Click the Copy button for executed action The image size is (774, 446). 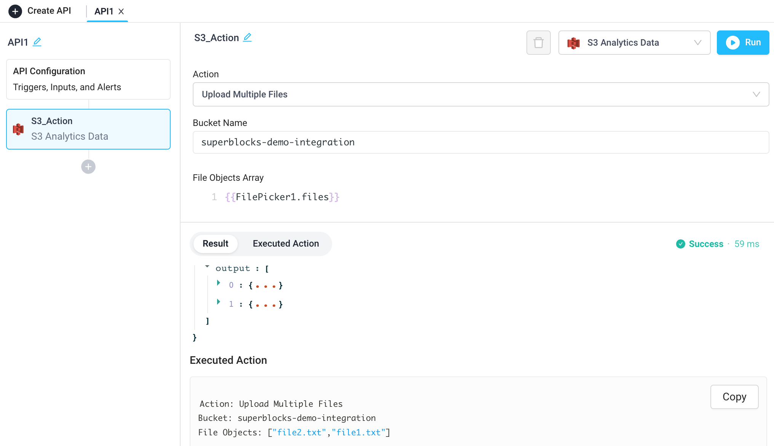coord(734,395)
